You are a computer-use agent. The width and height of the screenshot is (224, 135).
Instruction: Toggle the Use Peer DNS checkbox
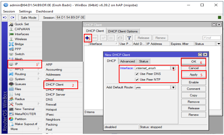click(137, 74)
